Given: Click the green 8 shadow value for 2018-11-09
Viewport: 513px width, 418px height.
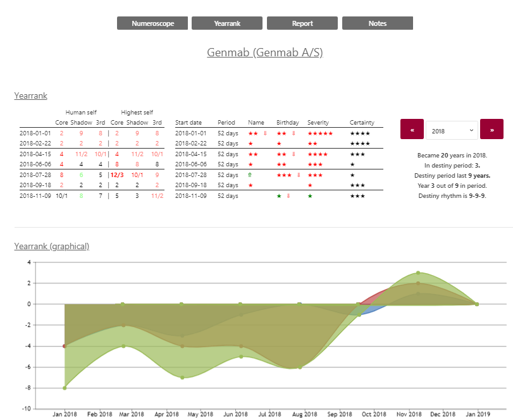Looking at the screenshot, I should [x=81, y=195].
